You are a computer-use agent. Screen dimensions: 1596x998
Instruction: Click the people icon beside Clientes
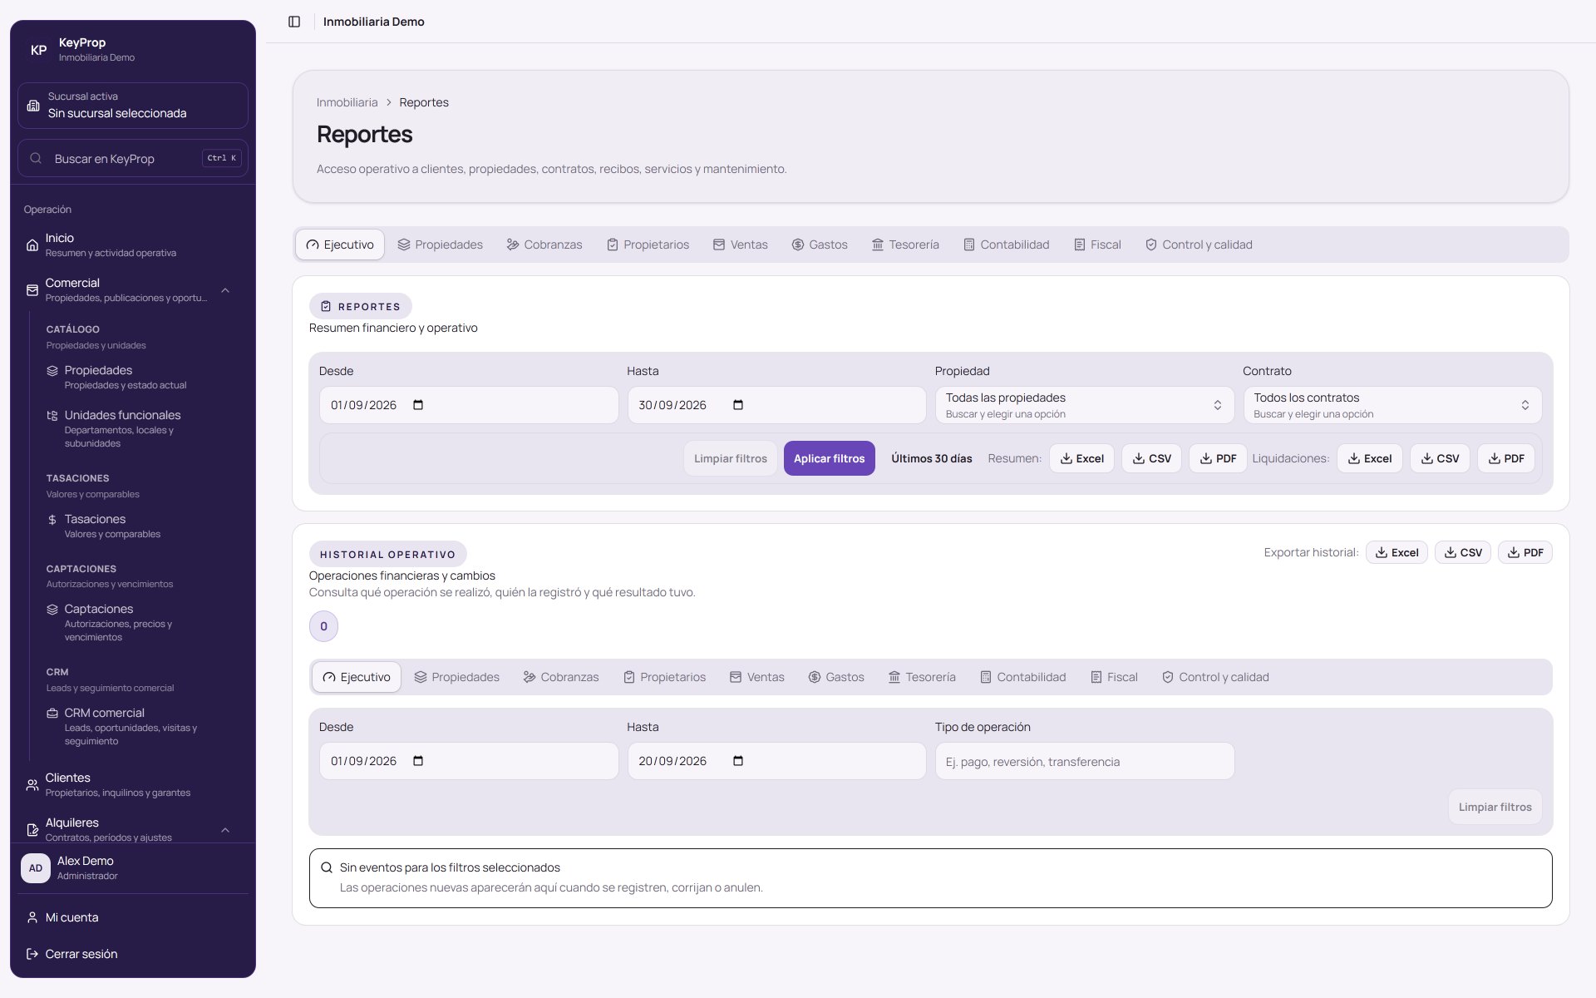pos(32,785)
